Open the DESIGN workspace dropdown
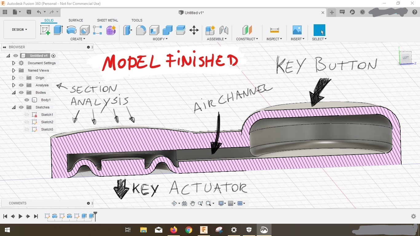The width and height of the screenshot is (420, 236). coord(19,29)
